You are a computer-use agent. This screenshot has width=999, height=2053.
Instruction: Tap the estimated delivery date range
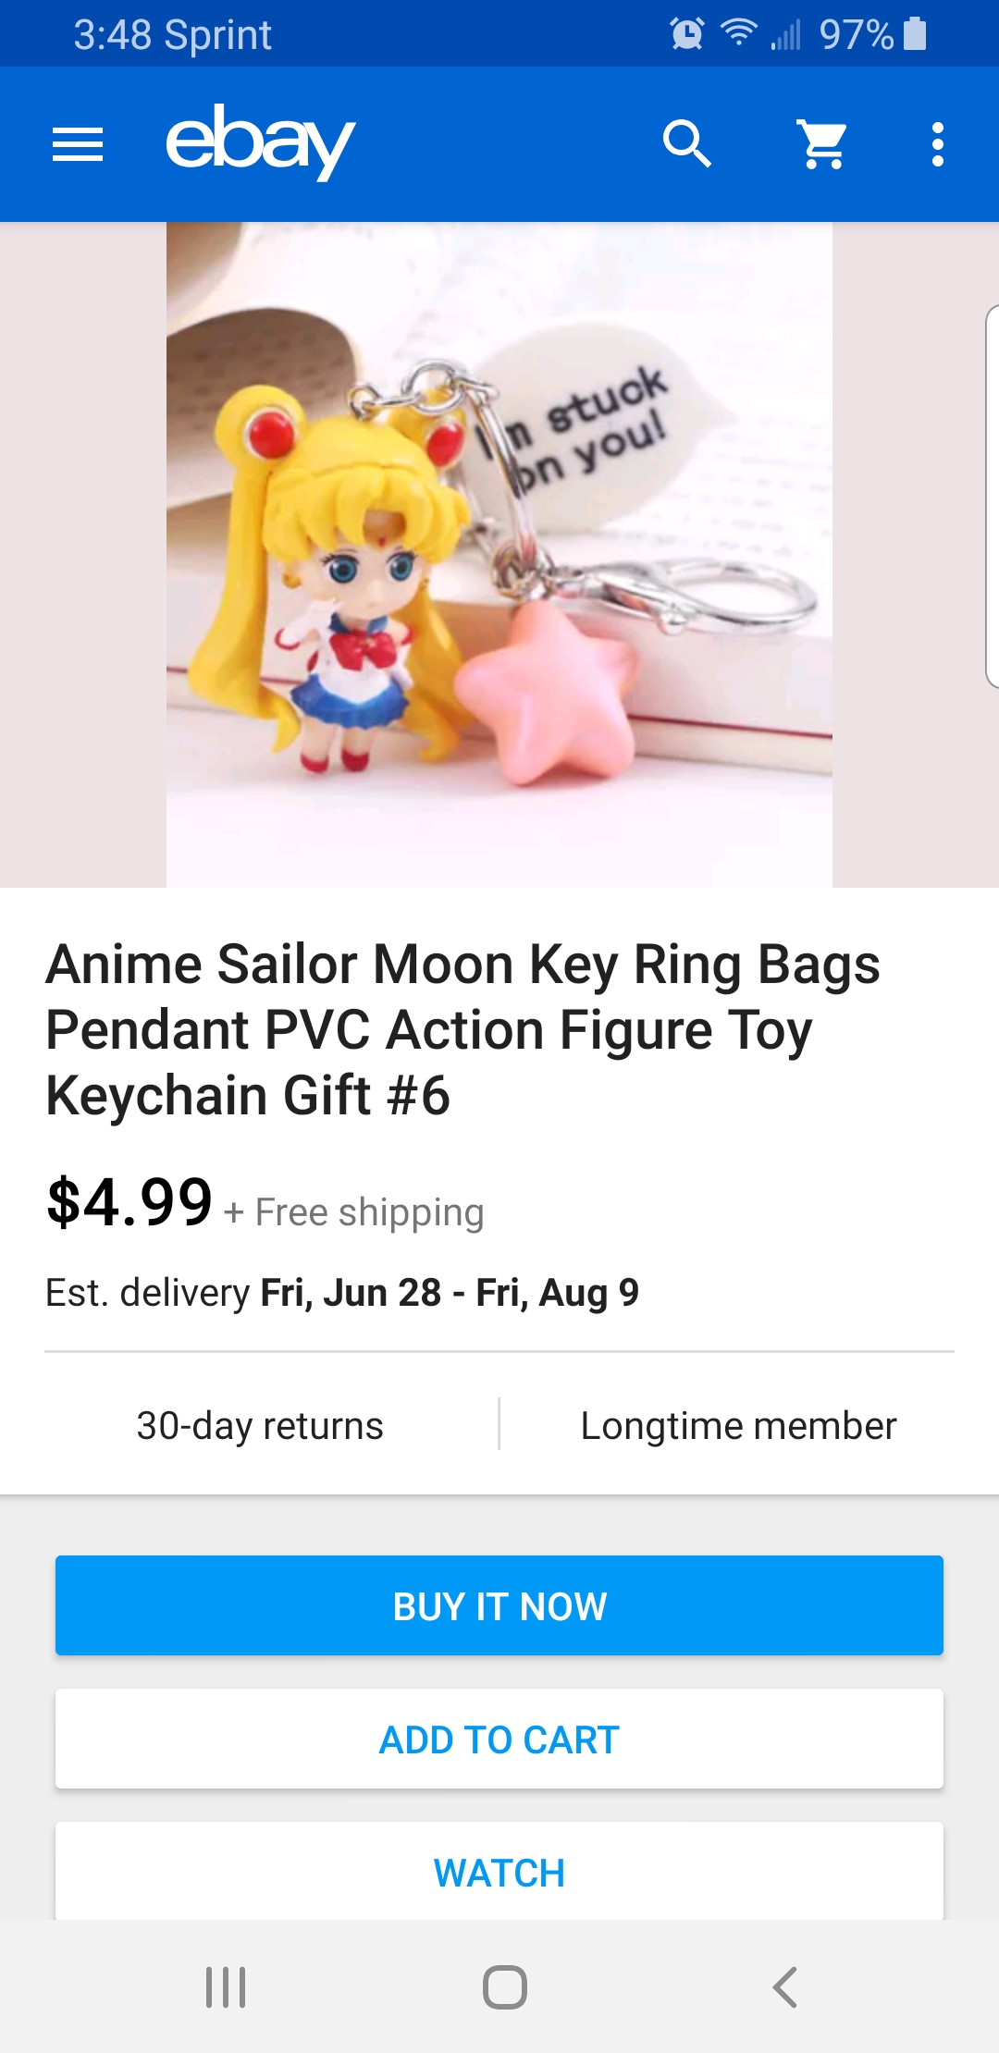coord(450,1292)
